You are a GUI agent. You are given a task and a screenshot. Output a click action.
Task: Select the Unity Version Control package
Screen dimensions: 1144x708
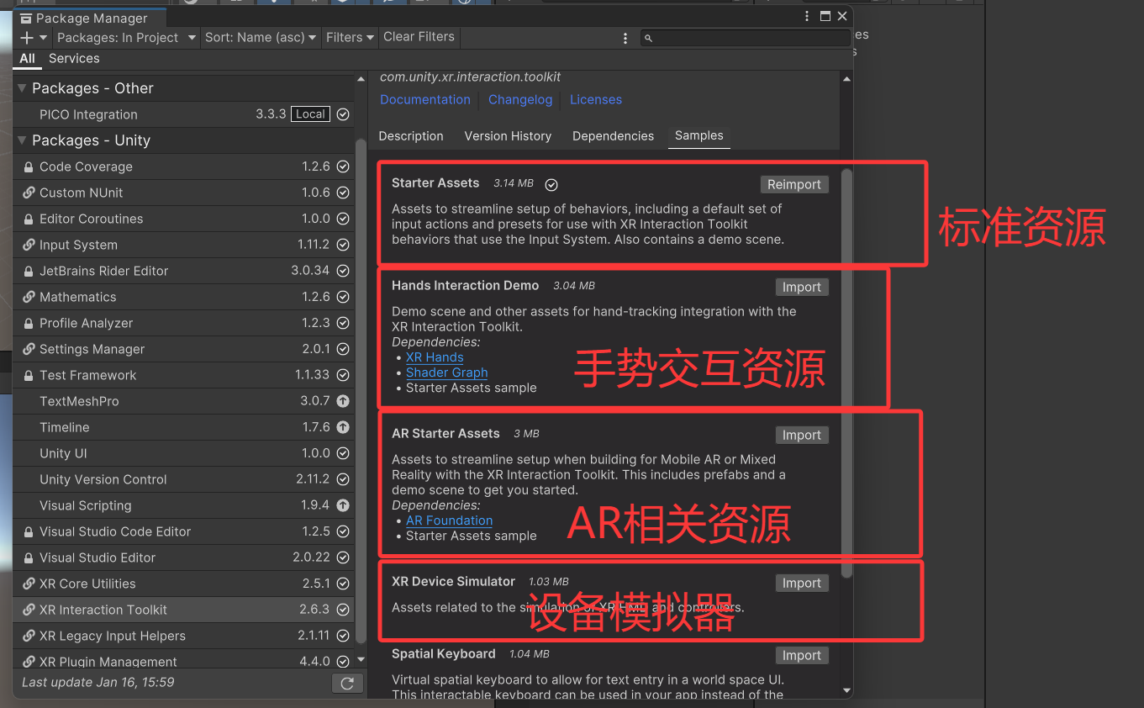[x=183, y=479]
